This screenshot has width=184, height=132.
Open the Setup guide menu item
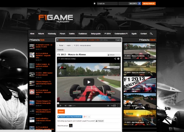point(96,34)
